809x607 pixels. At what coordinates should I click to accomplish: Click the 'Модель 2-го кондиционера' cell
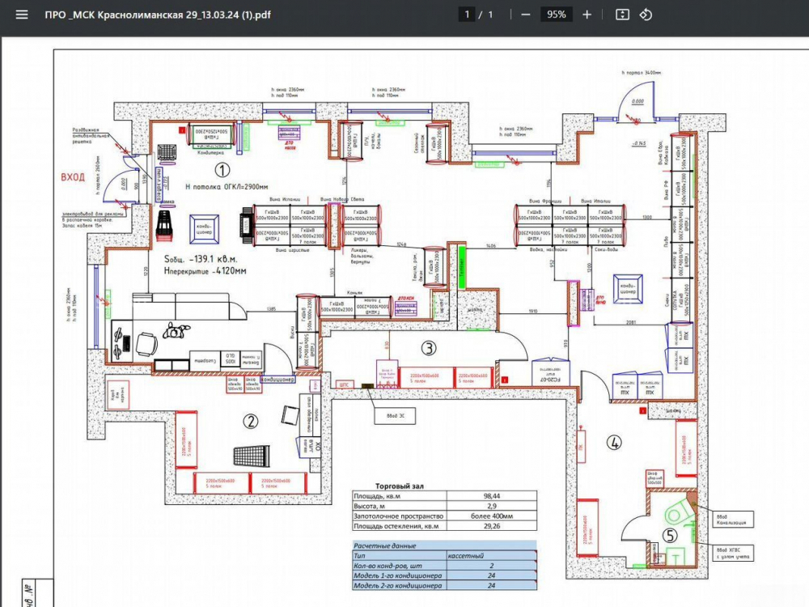pyautogui.click(x=400, y=586)
